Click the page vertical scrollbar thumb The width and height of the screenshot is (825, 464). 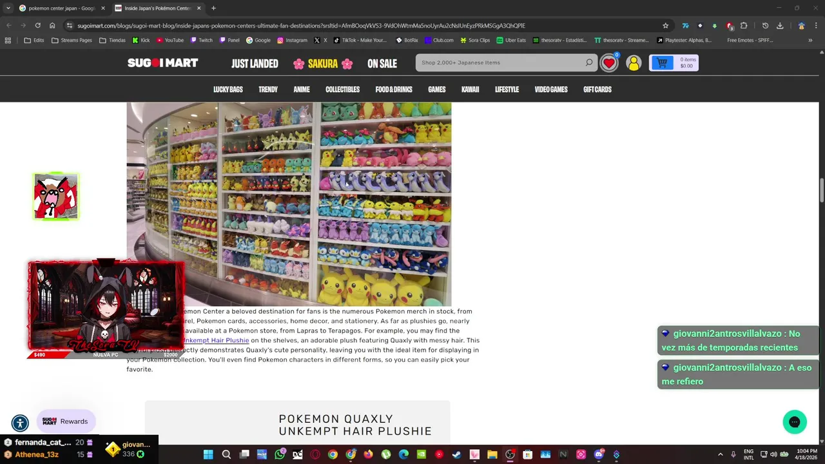tap(822, 190)
